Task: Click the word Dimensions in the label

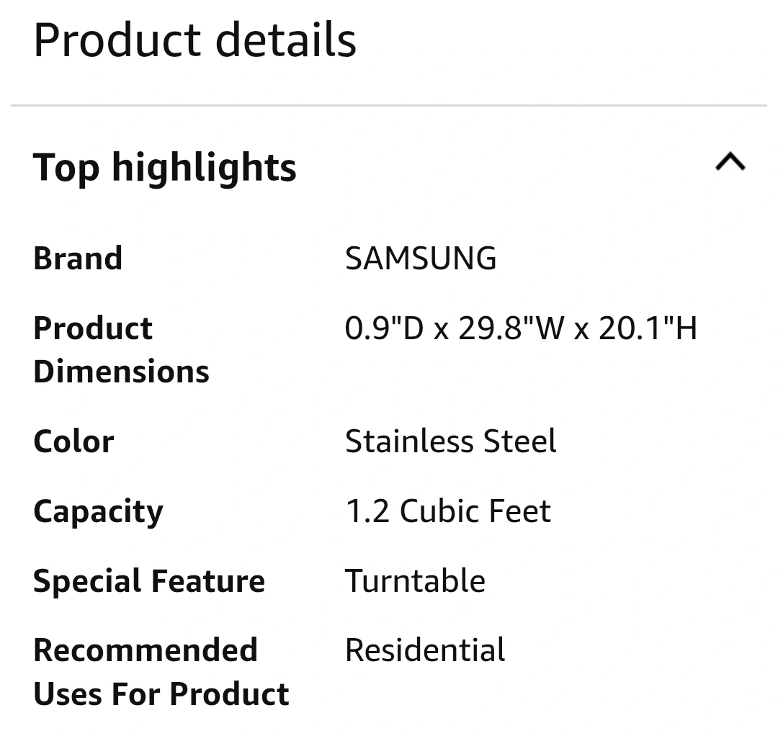Action: point(122,372)
